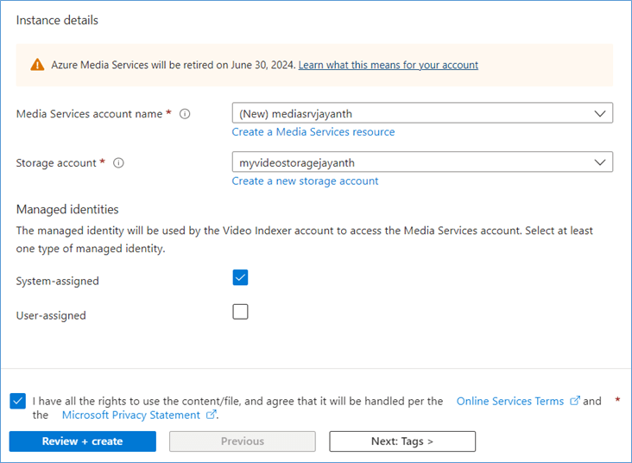Uncheck the System-assigned managed identity checkbox
The image size is (632, 463).
click(x=240, y=277)
